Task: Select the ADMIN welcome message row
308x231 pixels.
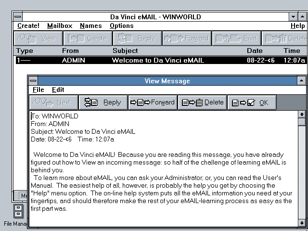Action: point(161,60)
